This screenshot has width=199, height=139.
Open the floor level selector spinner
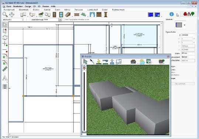tap(23, 20)
